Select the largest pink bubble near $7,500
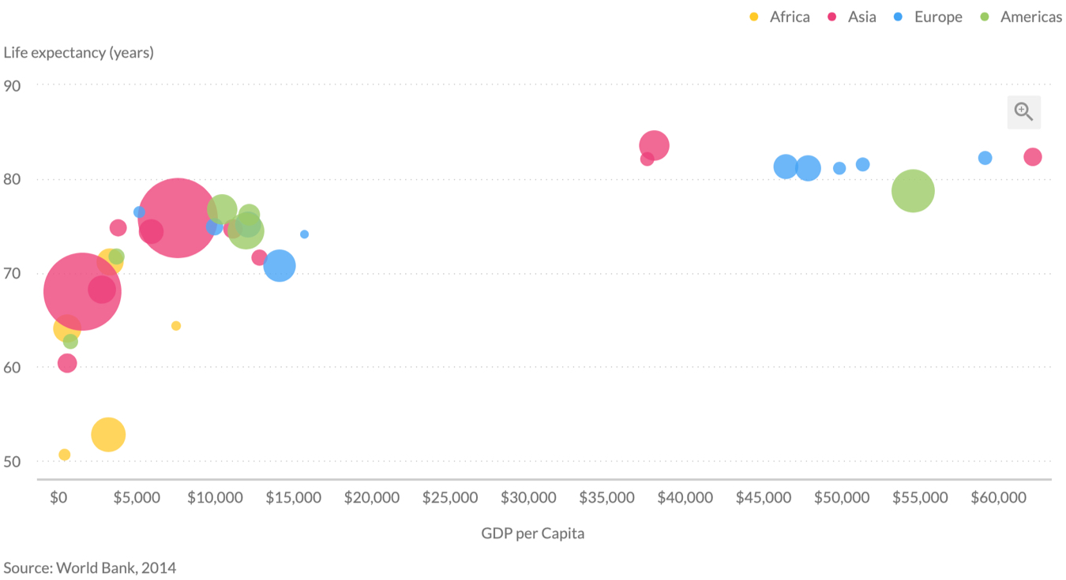Screen dimensions: 1066x580 tap(178, 219)
